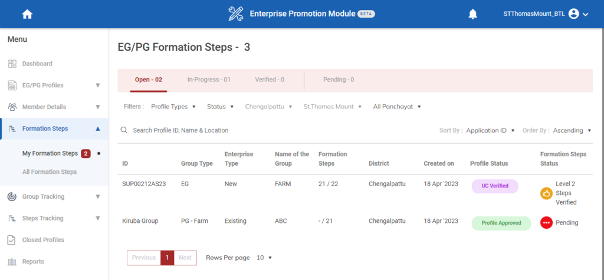
Task: Collapse the Formation Steps menu section
Action: tap(98, 129)
